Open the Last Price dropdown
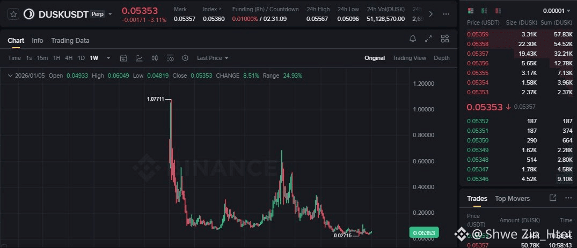 [213, 58]
